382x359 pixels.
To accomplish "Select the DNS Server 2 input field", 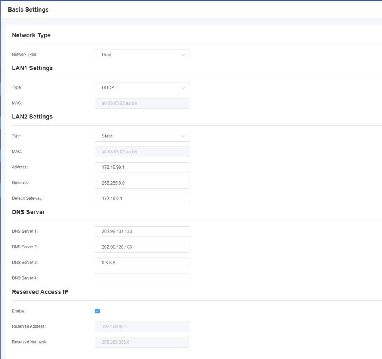I will point(142,247).
